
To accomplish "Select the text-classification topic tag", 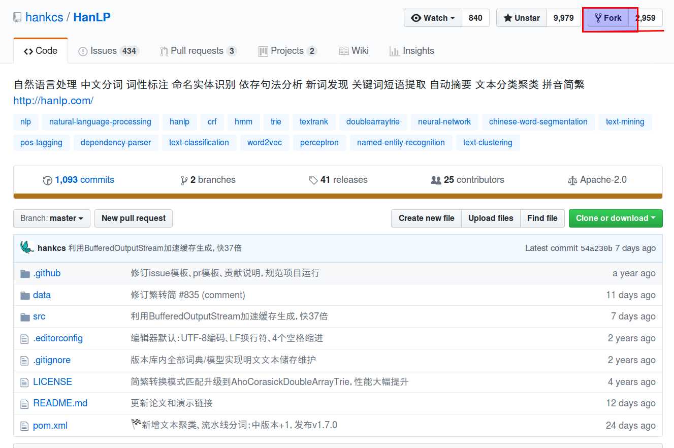I will point(199,143).
